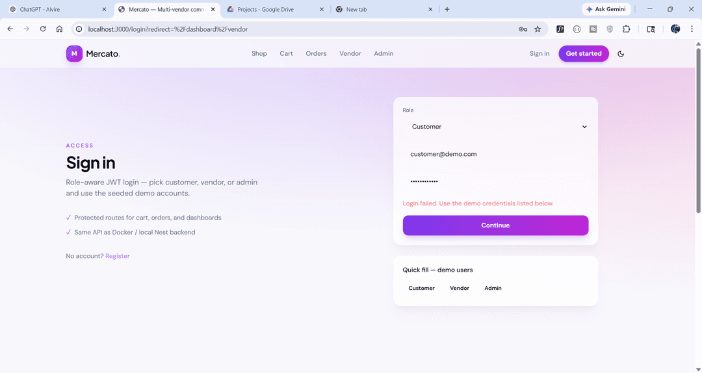Viewport: 702px width, 373px height.
Task: Click the login failed error message
Action: (478, 203)
